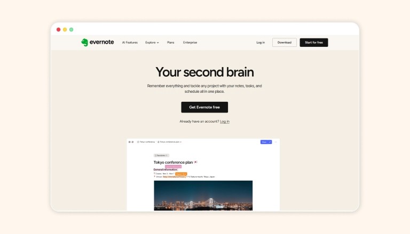Click the Tokyo night skyline image
The image size is (410, 234).
tap(203, 195)
